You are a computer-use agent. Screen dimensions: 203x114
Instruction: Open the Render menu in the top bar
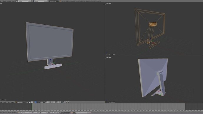click(x=4, y=1)
